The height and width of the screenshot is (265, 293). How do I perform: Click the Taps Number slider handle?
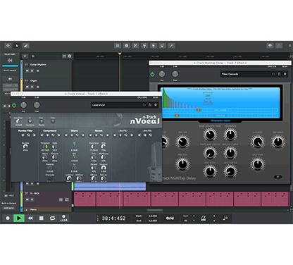pyautogui.click(x=199, y=110)
